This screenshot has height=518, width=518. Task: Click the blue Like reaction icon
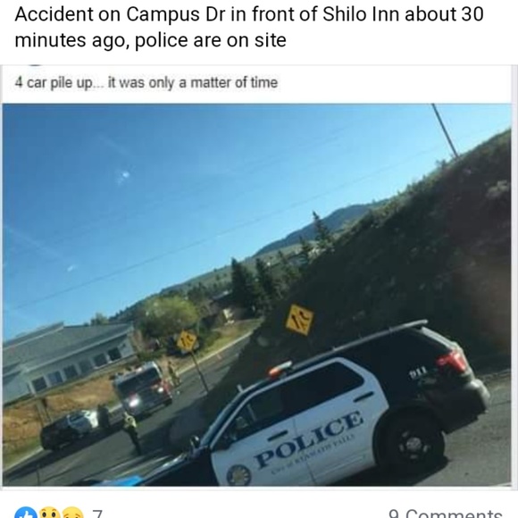26,513
